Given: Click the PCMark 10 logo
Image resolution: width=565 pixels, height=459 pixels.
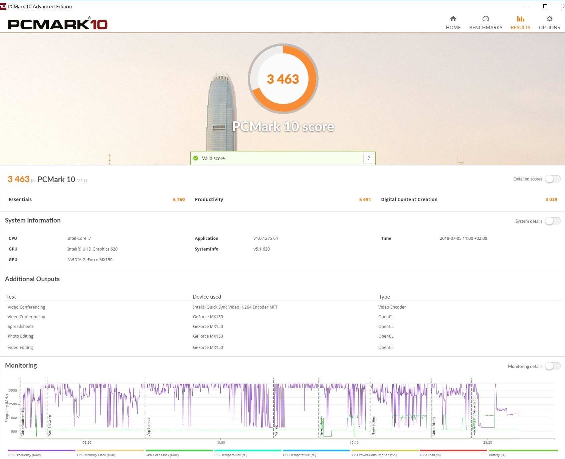Looking at the screenshot, I should 57,24.
